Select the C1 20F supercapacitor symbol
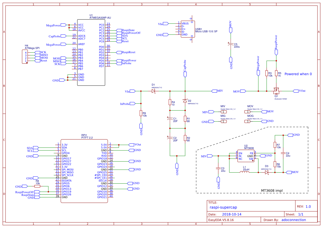 pos(170,119)
